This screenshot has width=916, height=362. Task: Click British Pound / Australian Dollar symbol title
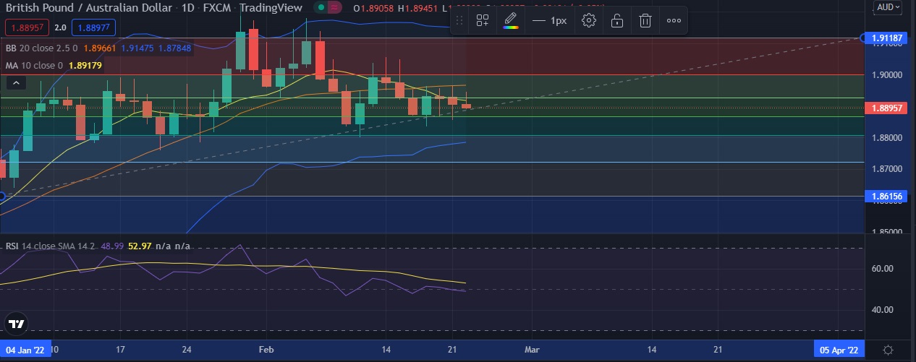[x=88, y=8]
